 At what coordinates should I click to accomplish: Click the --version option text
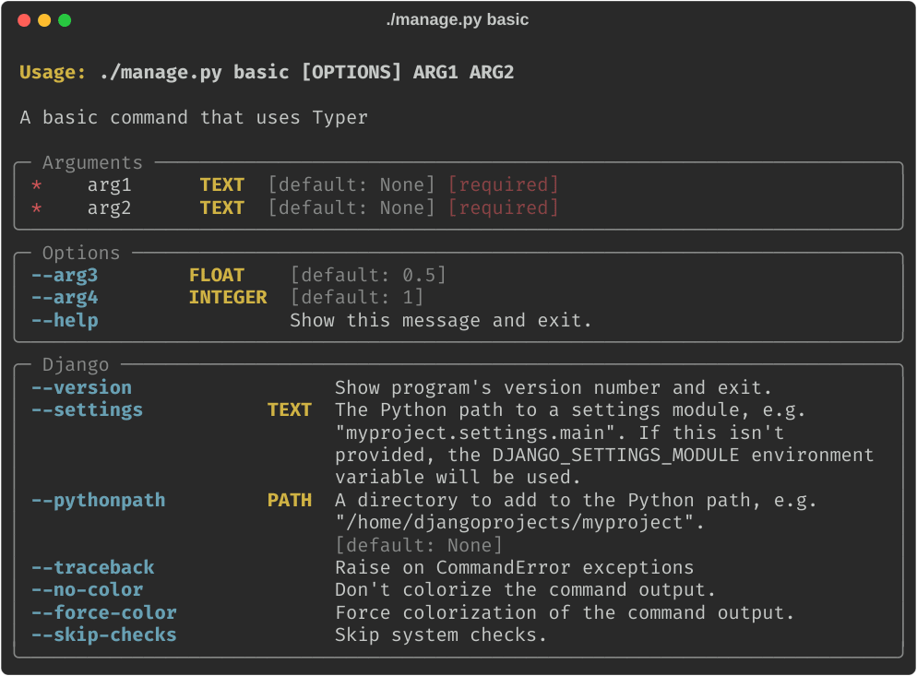(x=81, y=388)
